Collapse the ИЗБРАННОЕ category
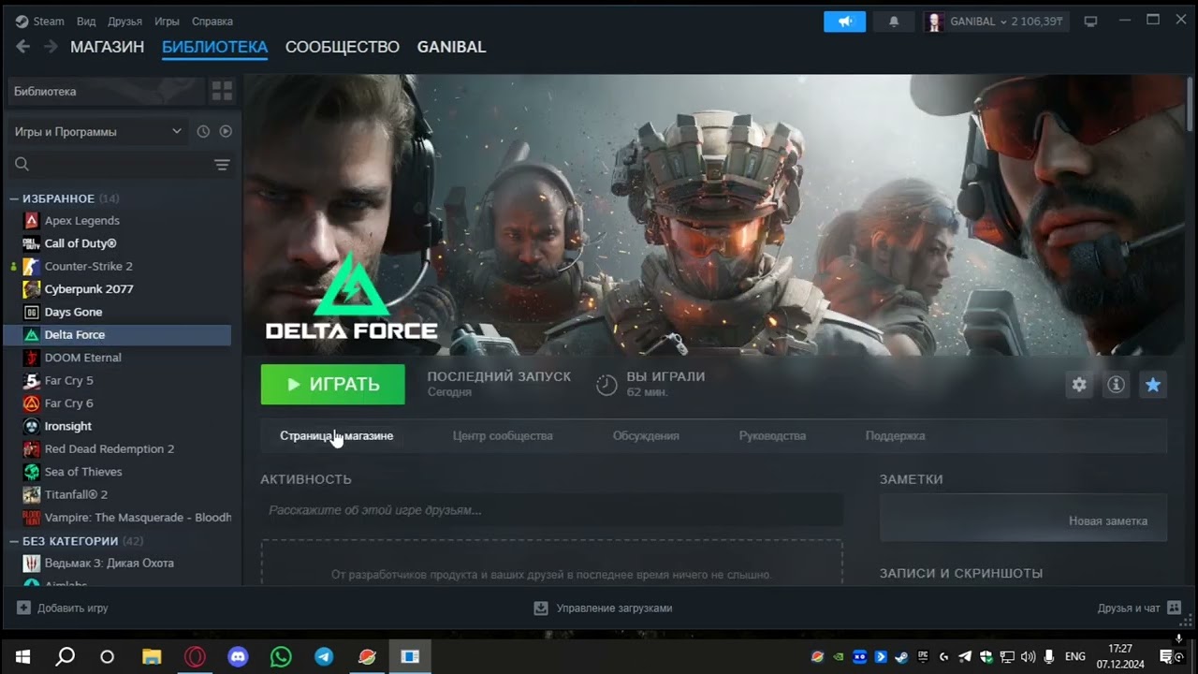The width and height of the screenshot is (1198, 674). pos(14,198)
